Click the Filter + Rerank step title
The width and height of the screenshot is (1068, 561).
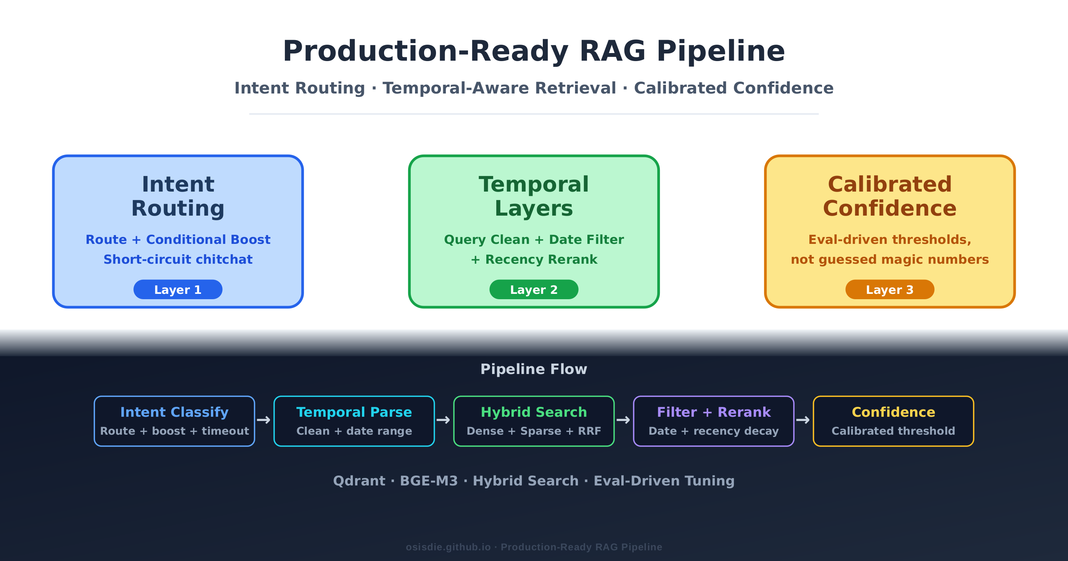(714, 412)
